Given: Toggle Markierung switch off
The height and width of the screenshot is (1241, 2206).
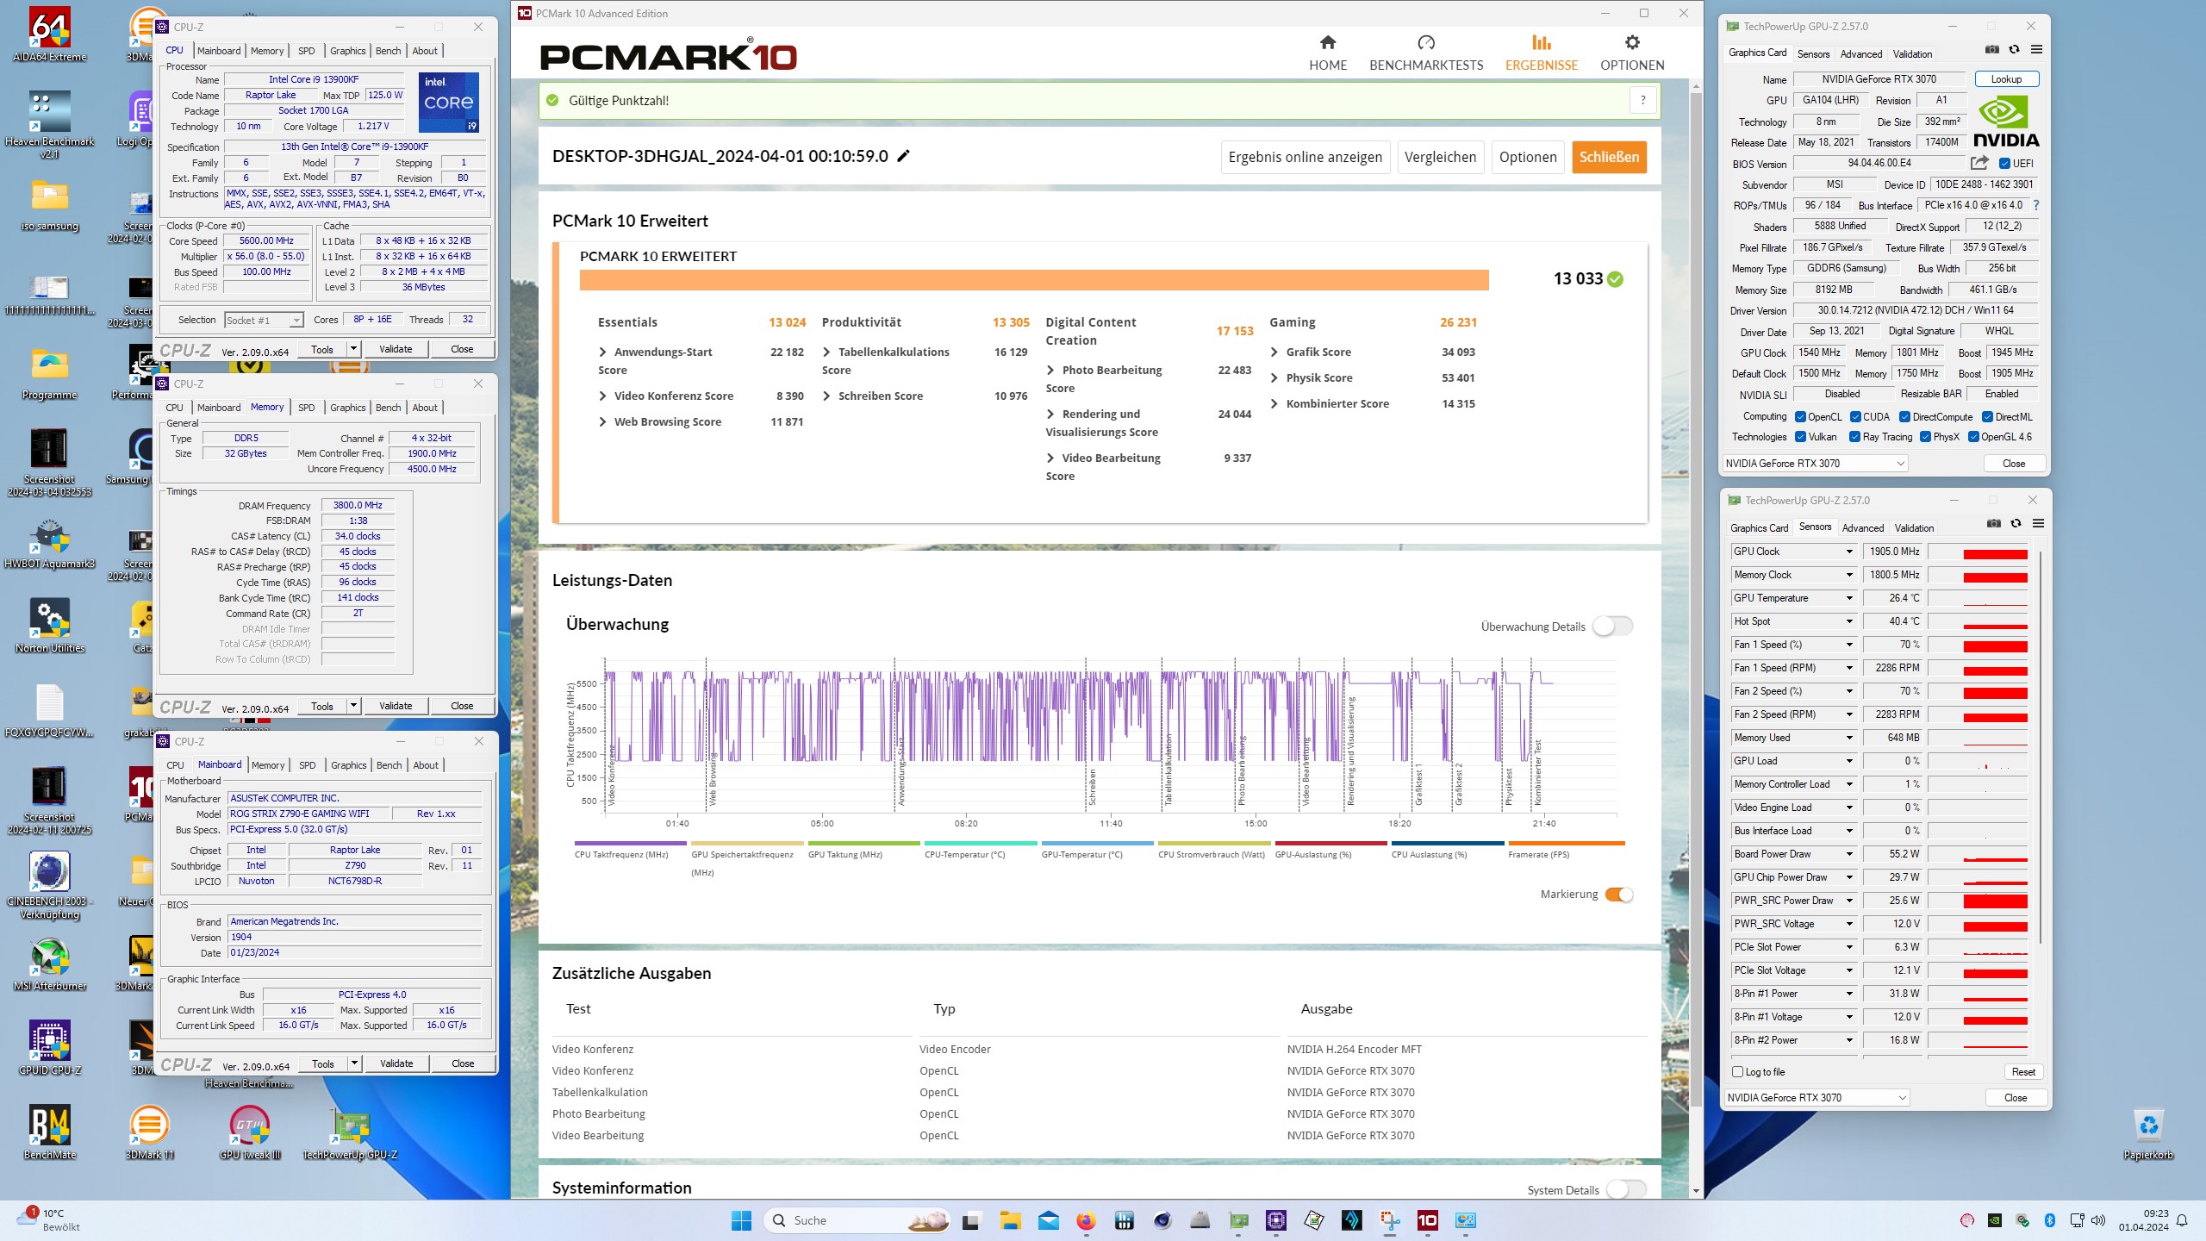Looking at the screenshot, I should tap(1619, 895).
